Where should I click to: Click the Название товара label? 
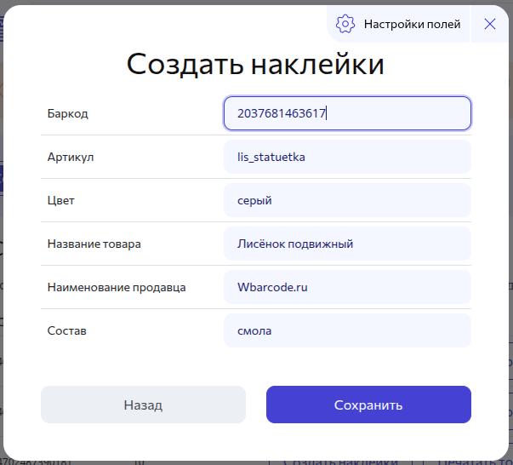coord(94,244)
